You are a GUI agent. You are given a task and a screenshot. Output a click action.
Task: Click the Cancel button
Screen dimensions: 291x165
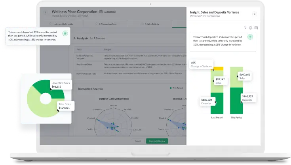coord(138,141)
